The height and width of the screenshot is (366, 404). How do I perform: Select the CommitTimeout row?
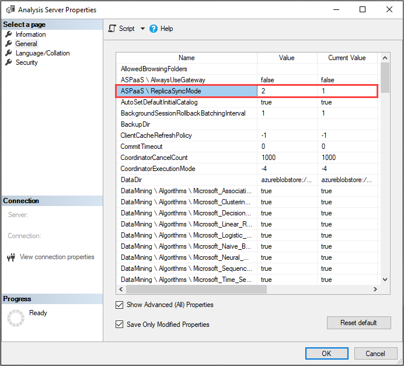[246, 147]
